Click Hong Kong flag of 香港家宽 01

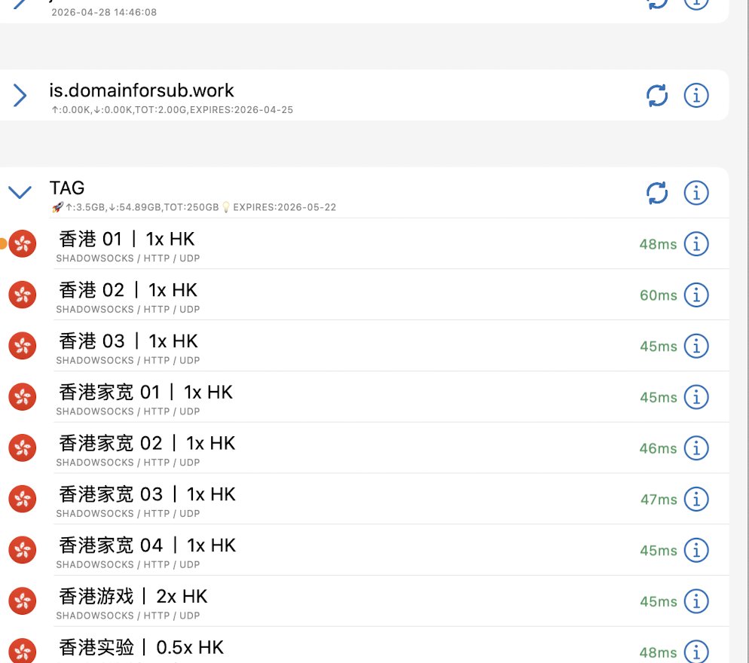[23, 397]
